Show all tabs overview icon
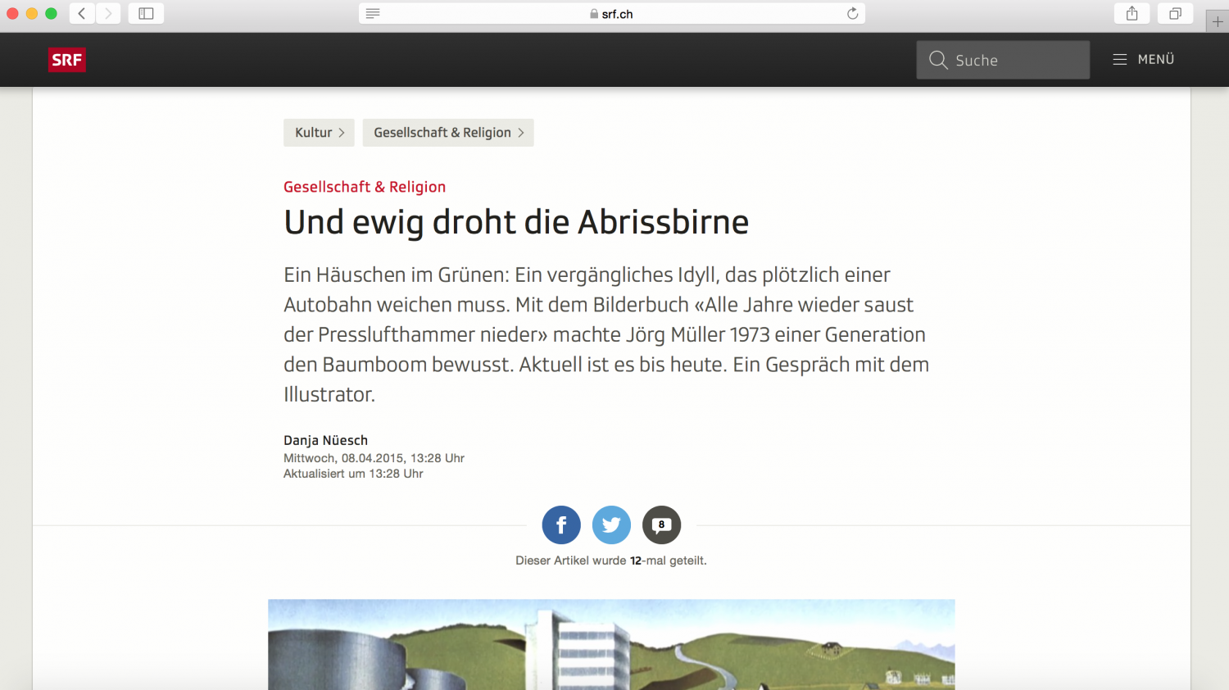 [1175, 13]
